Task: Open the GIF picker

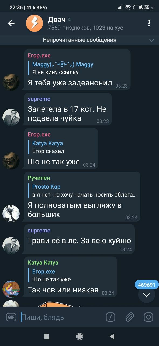Action: tap(11, 317)
